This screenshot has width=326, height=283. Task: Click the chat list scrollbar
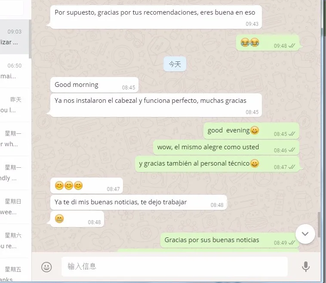[x=30, y=39]
